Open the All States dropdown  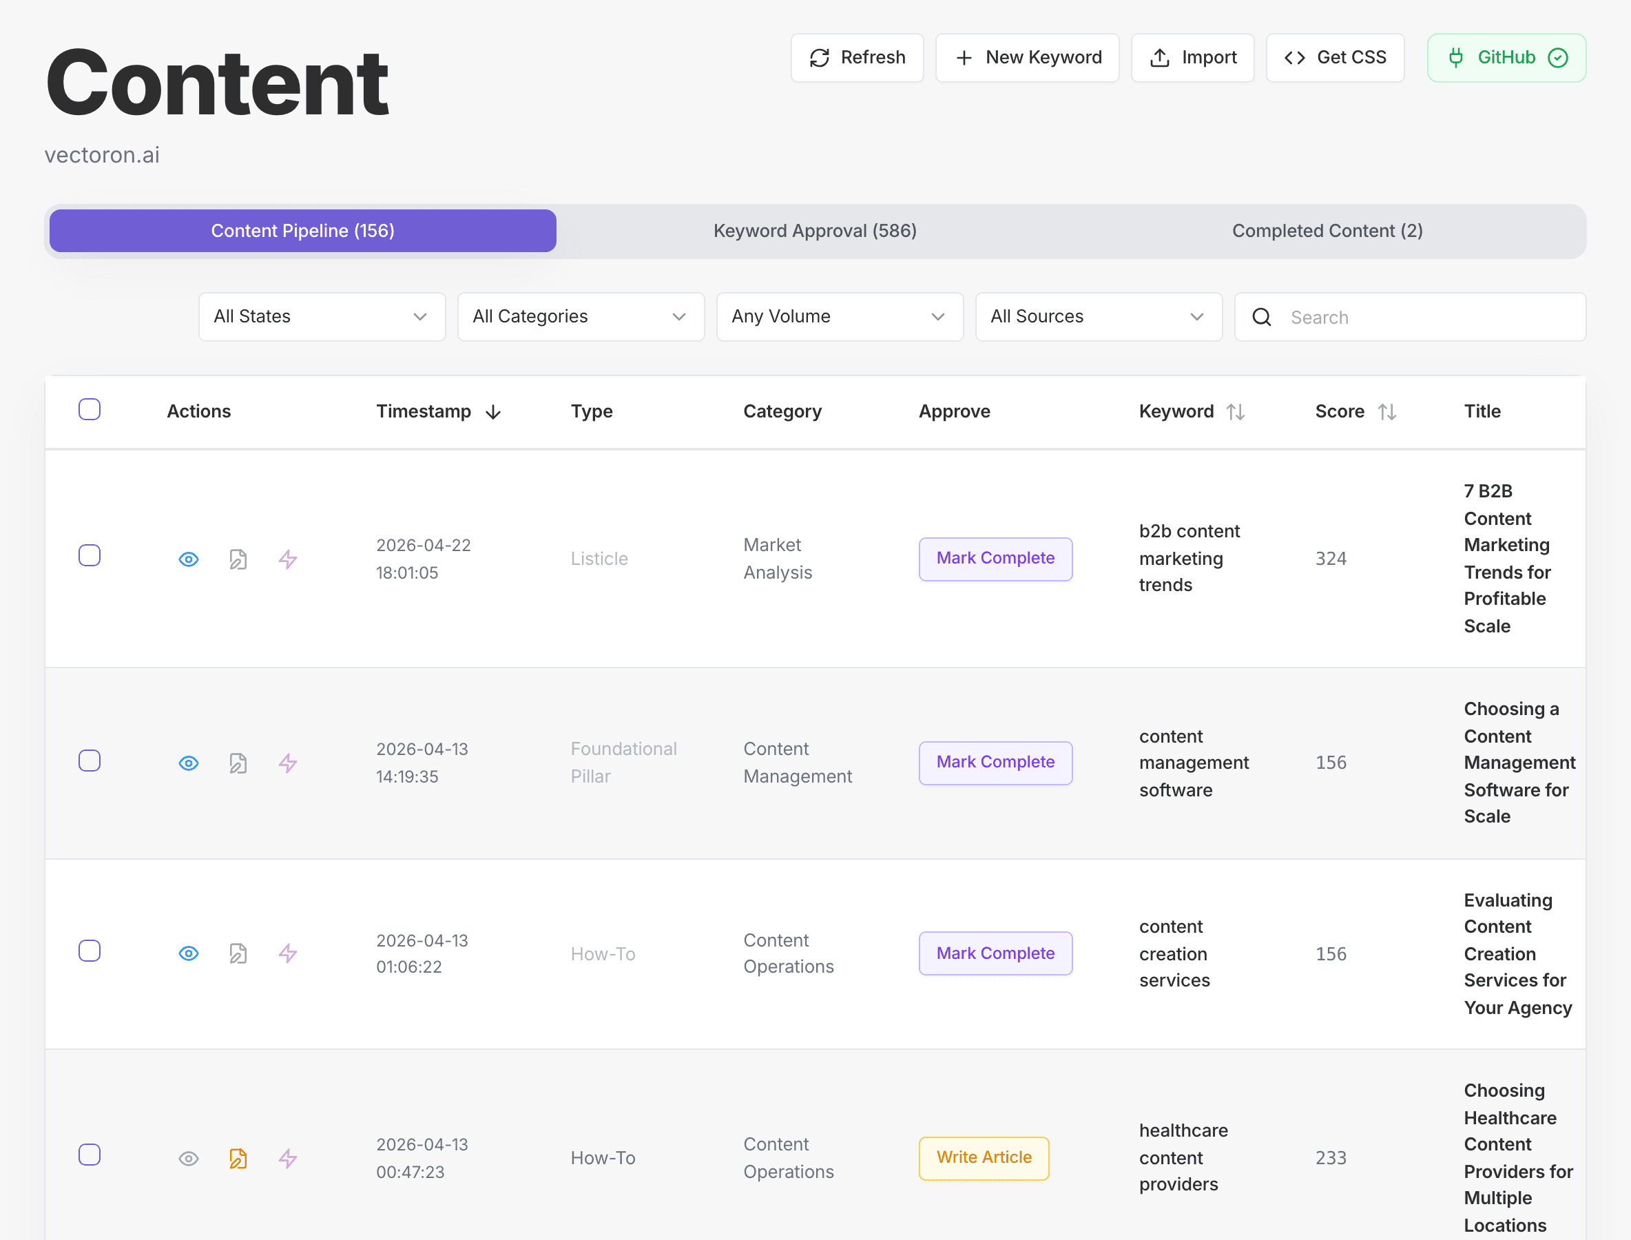click(x=321, y=317)
